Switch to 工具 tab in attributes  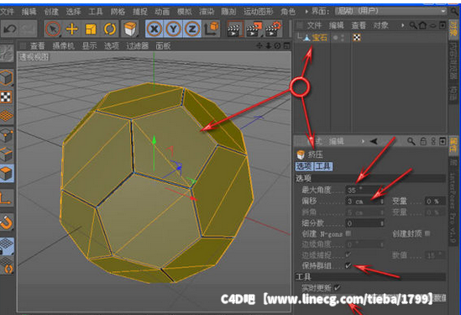[323, 166]
